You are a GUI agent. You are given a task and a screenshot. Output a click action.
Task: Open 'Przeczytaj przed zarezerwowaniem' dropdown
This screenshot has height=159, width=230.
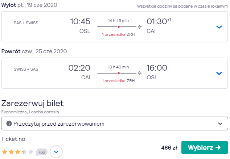click(x=115, y=124)
